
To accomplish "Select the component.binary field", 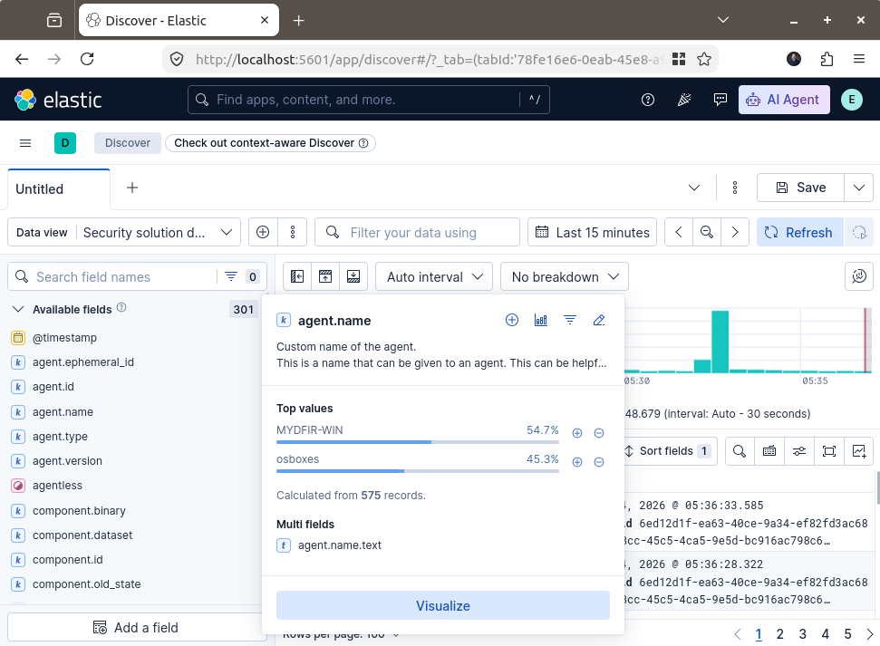I will tap(79, 511).
